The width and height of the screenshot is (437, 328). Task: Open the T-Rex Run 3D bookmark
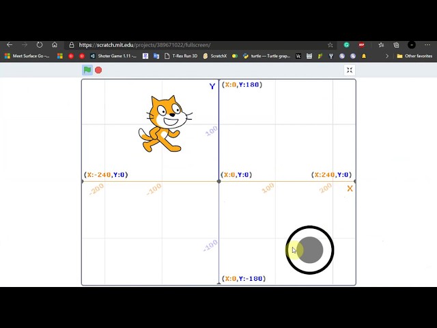[181, 56]
